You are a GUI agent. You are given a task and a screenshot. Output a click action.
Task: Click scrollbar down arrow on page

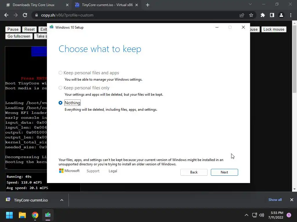294,189
